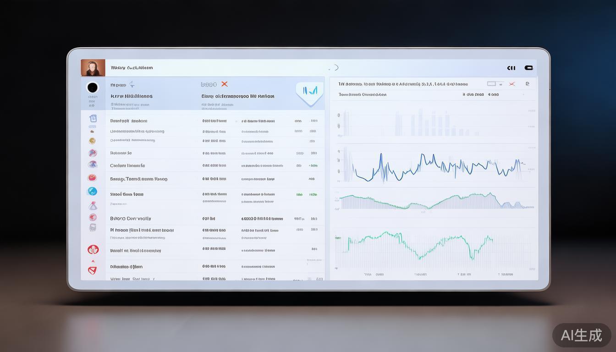Viewport: 616px width, 352px height.
Task: Click the black circle avatar icon in sidebar
Action: (x=93, y=87)
